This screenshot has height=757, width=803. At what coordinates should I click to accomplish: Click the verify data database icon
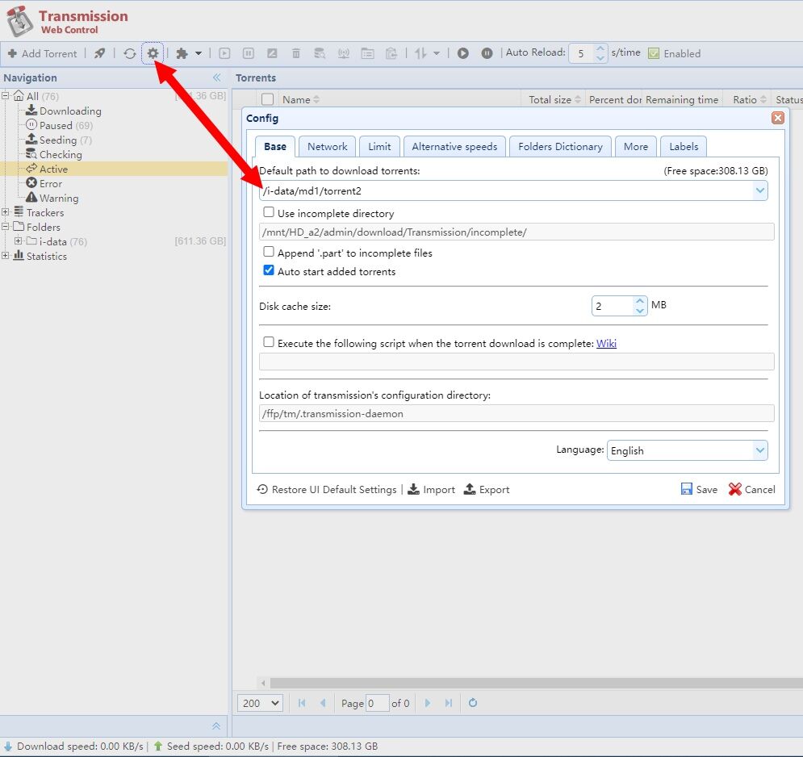pyautogui.click(x=320, y=53)
